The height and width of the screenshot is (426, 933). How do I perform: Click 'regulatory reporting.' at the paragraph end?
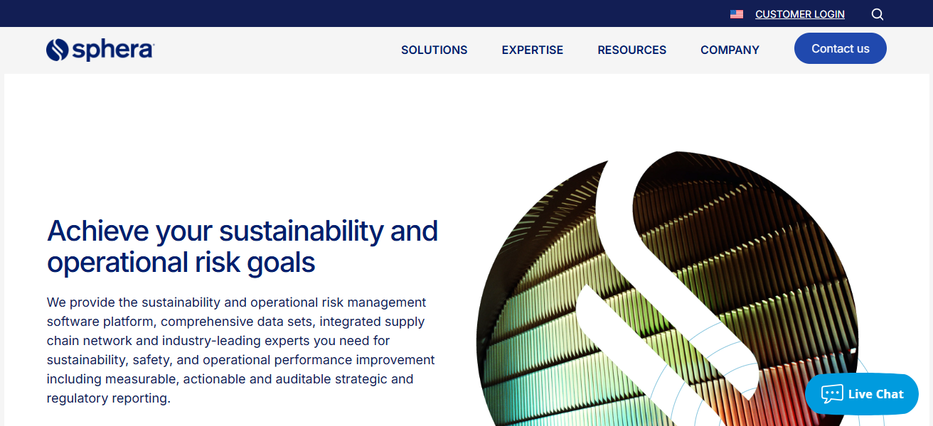(108, 398)
